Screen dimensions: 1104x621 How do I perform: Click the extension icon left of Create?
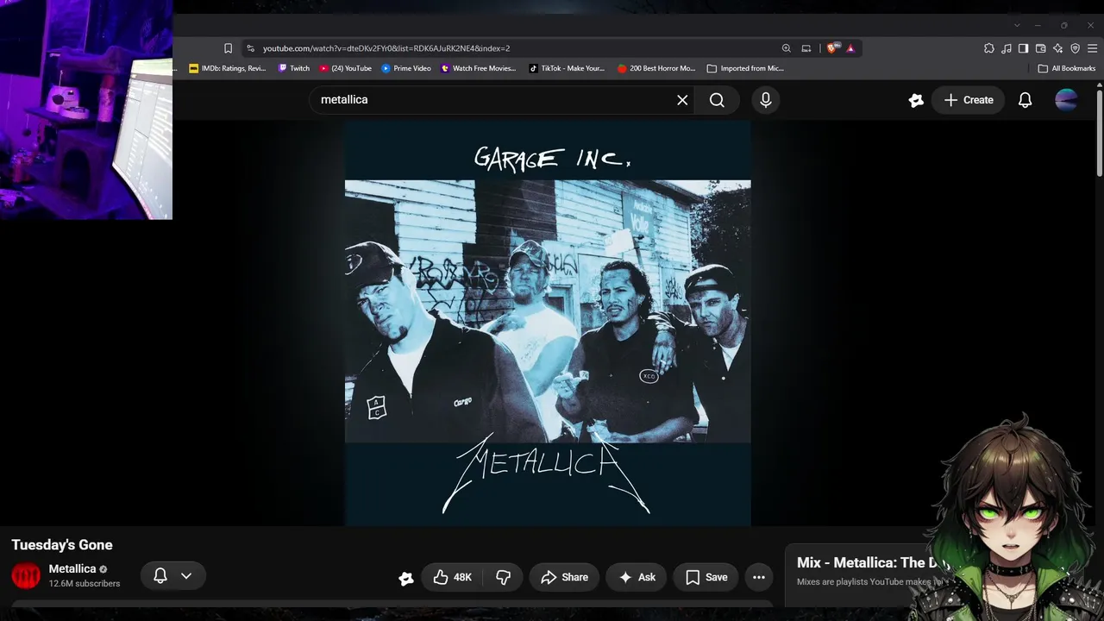click(x=916, y=100)
